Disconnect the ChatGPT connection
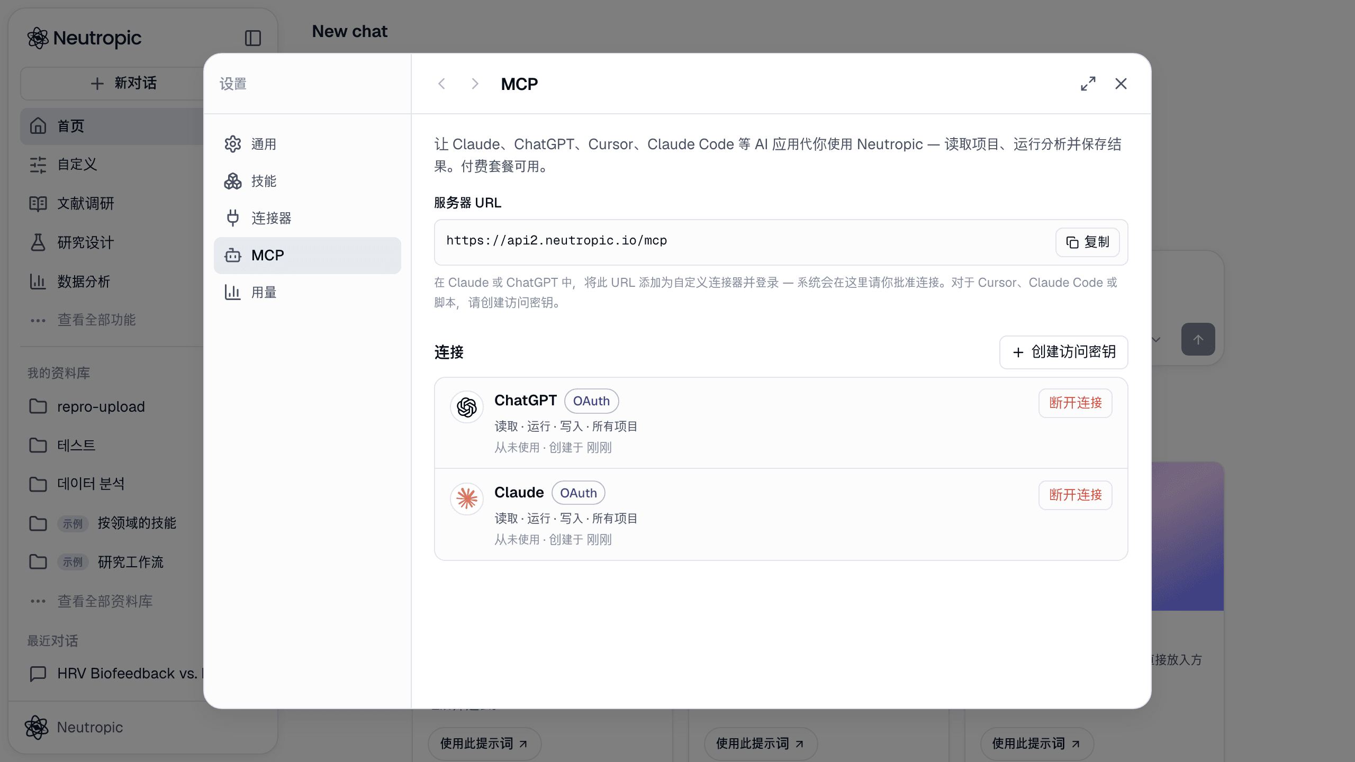 click(1075, 403)
